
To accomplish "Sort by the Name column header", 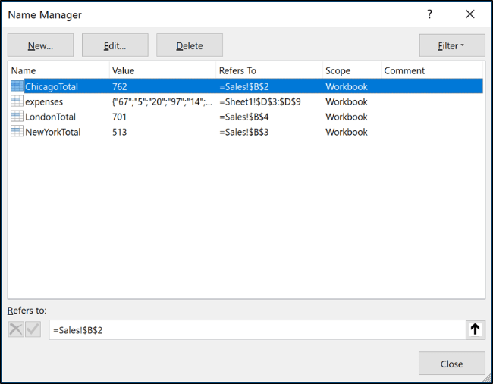I will (58, 70).
